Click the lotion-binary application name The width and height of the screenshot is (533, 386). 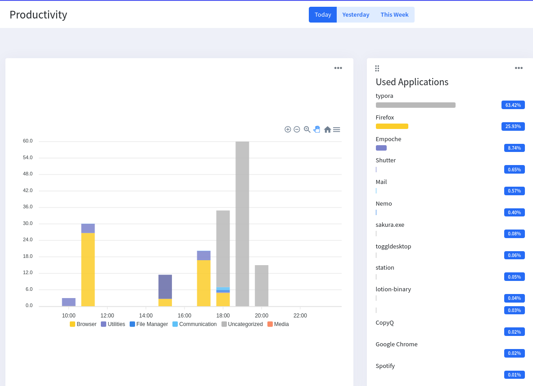(x=393, y=289)
